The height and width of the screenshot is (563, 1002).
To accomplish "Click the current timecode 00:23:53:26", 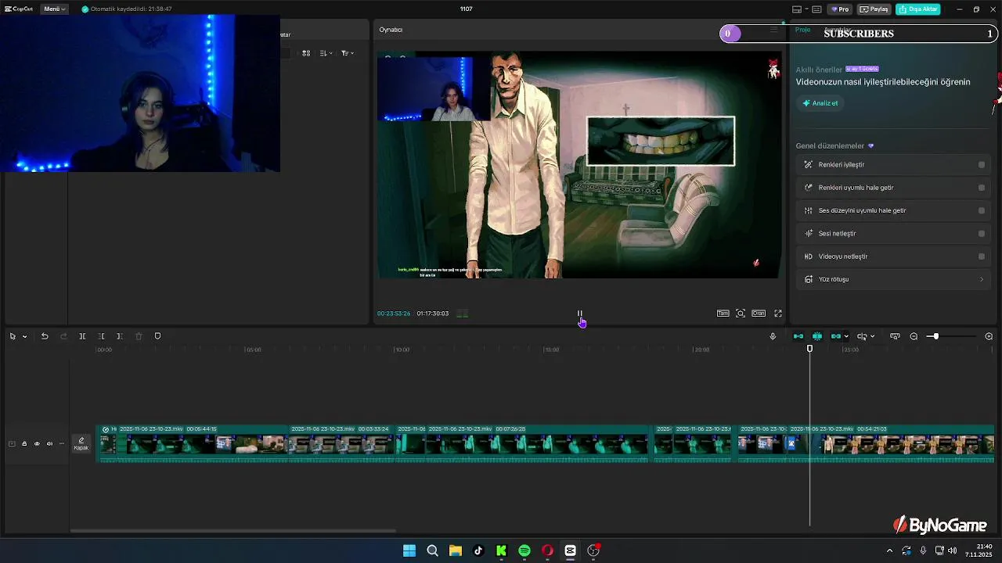I will click(394, 314).
